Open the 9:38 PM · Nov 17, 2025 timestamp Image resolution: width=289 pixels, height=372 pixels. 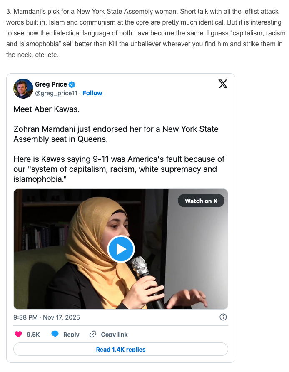47,317
